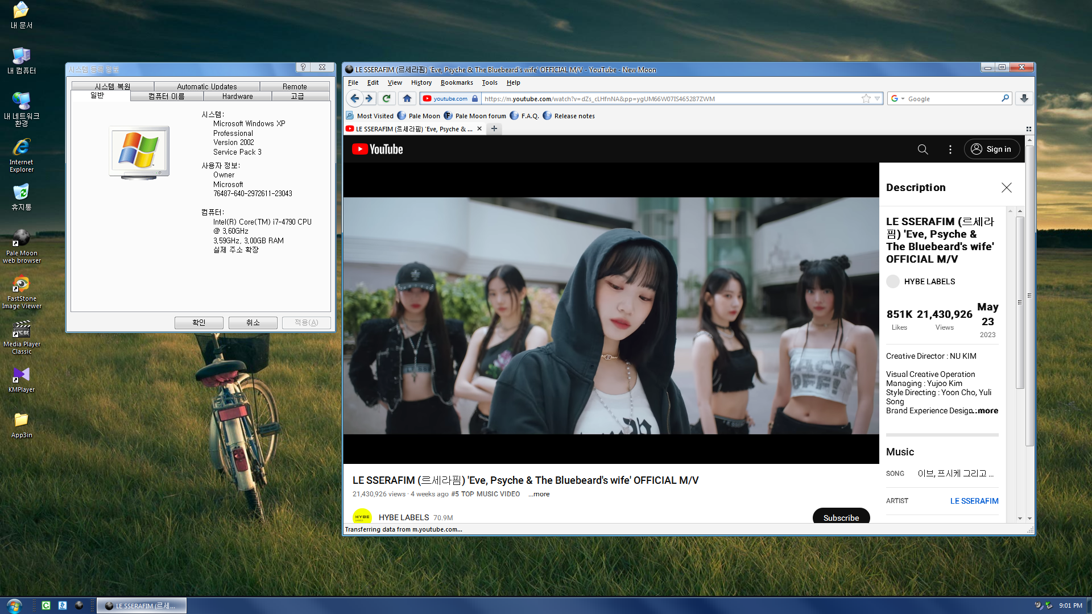Image resolution: width=1092 pixels, height=614 pixels.
Task: Click the 확인 button
Action: (x=199, y=322)
